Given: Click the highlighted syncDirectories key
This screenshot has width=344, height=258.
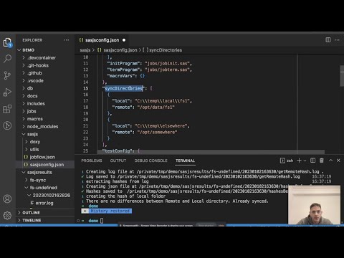Looking at the screenshot, I should (124, 88).
